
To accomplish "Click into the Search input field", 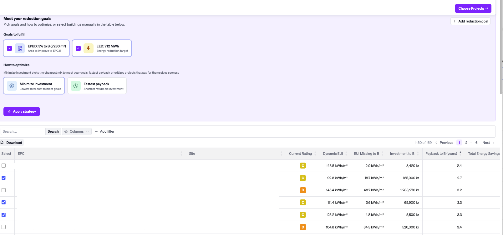I will (23, 132).
